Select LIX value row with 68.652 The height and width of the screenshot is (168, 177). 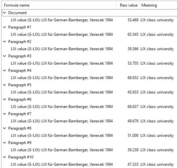(x=89, y=78)
